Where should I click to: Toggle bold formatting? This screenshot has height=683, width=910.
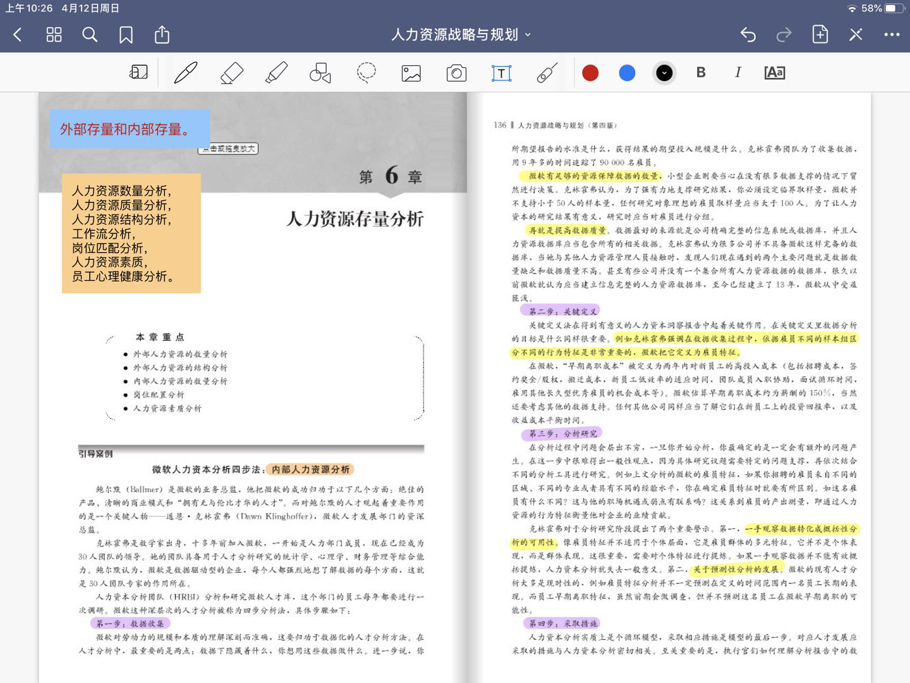tap(701, 73)
